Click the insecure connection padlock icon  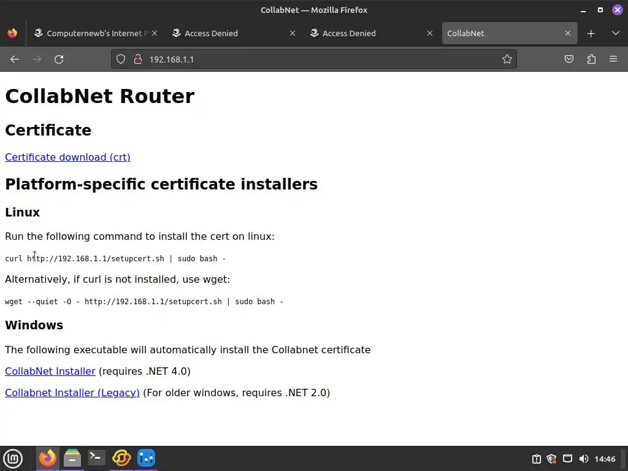click(x=138, y=59)
